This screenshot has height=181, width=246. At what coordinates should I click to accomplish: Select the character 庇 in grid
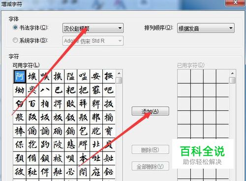point(96,172)
